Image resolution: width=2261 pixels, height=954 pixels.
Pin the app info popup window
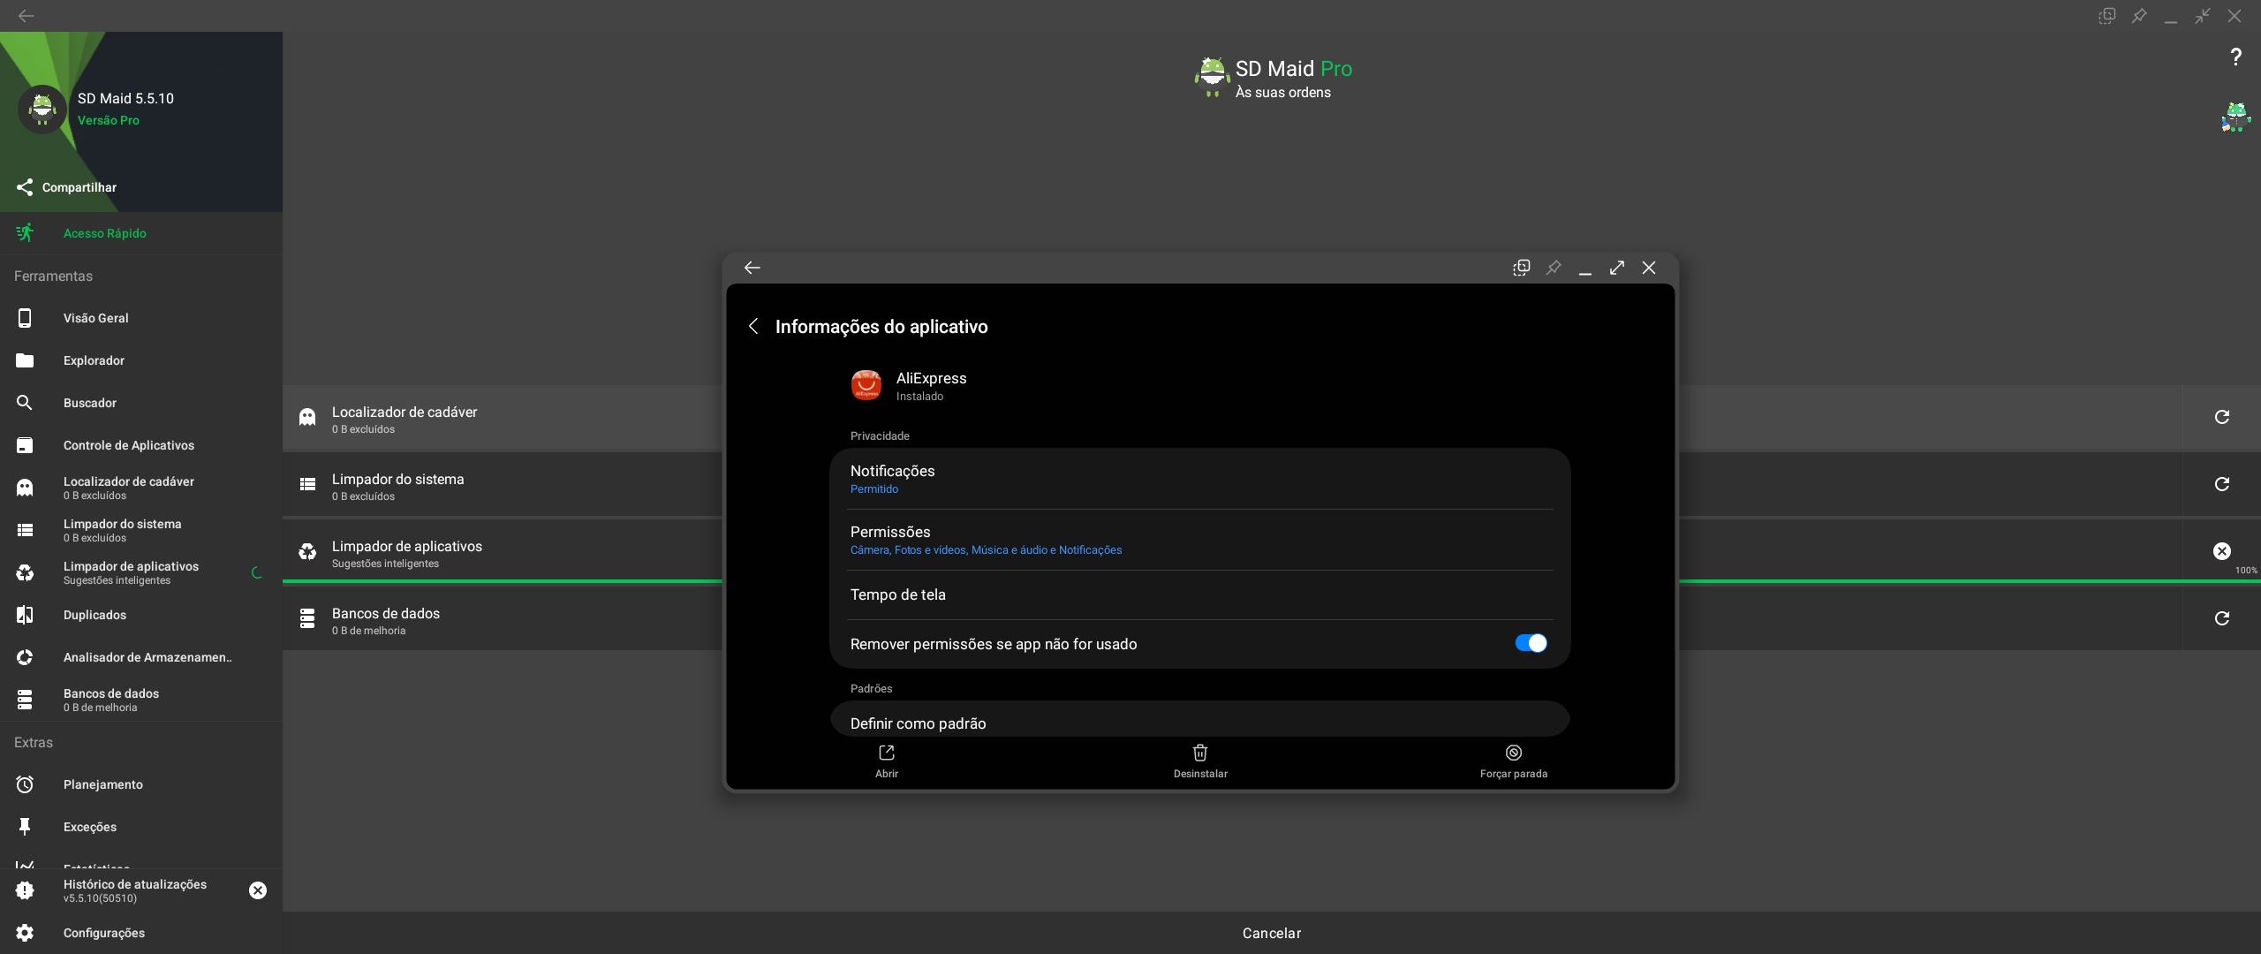pyautogui.click(x=1554, y=268)
